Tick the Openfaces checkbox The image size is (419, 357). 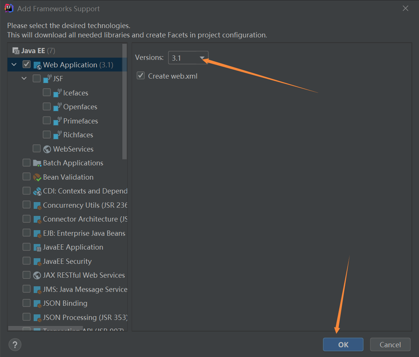point(47,106)
